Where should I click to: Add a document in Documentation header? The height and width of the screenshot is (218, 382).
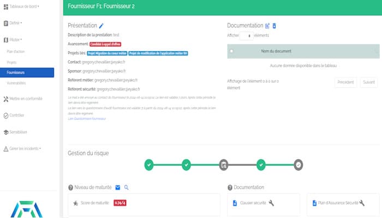coord(267,26)
